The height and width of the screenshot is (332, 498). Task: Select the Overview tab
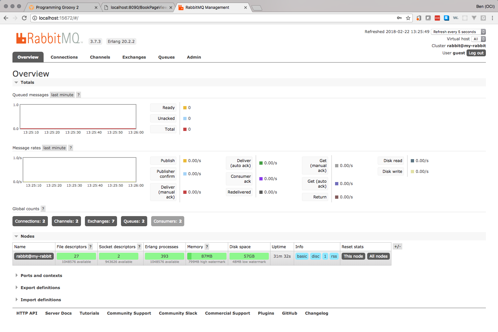click(x=28, y=57)
